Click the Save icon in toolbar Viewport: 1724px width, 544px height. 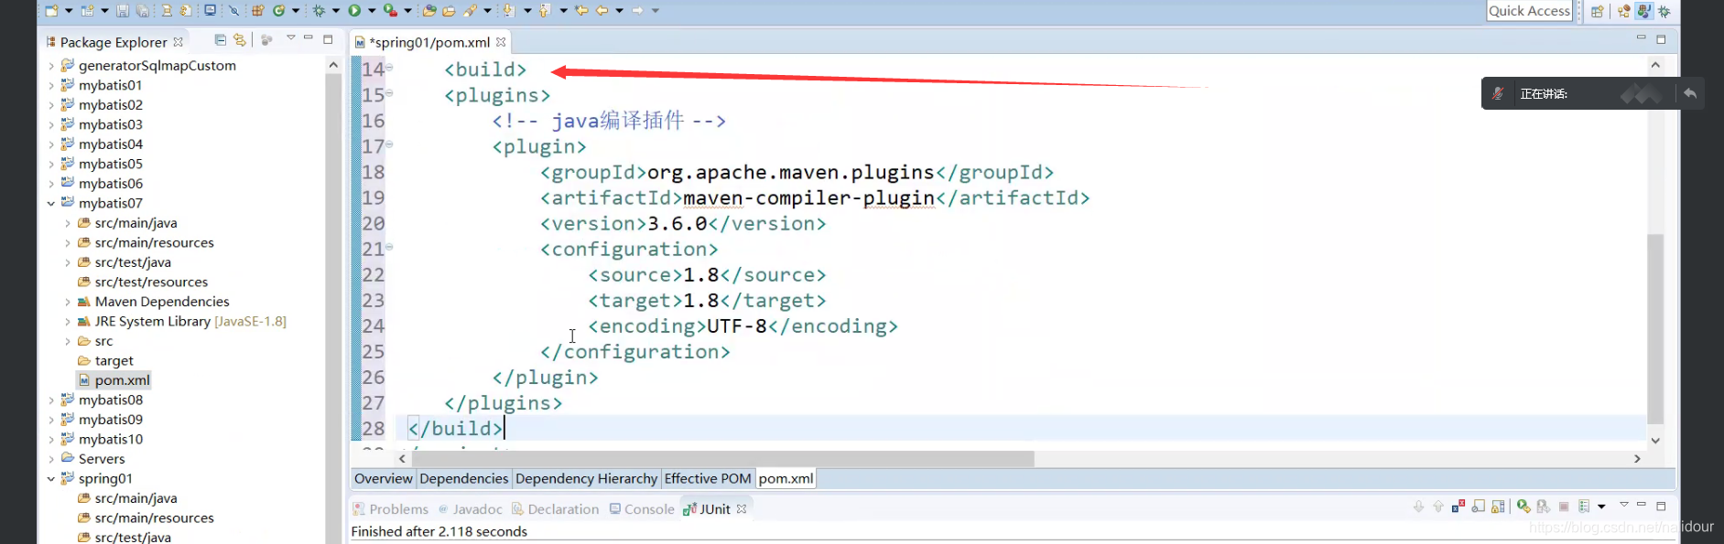(123, 11)
